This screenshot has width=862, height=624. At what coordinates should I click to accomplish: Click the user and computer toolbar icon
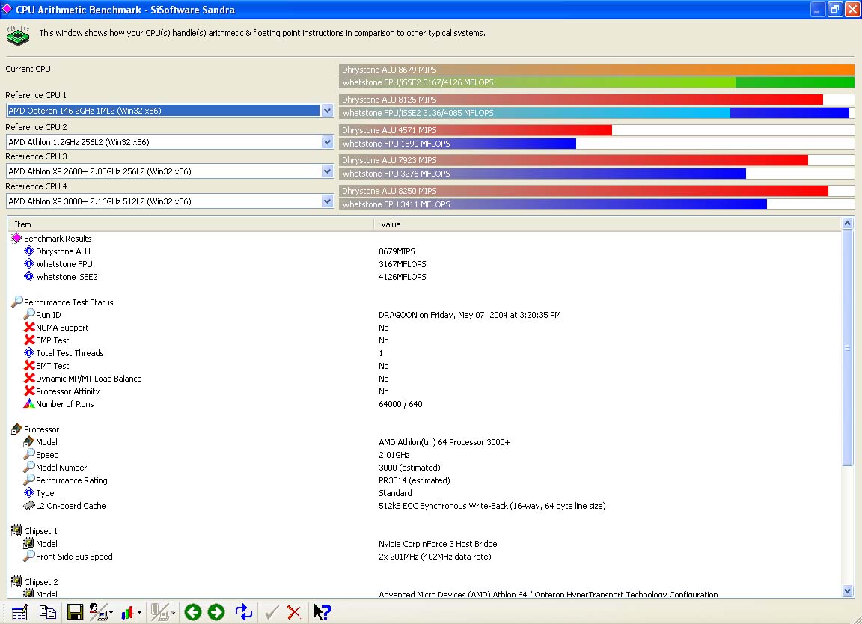99,612
